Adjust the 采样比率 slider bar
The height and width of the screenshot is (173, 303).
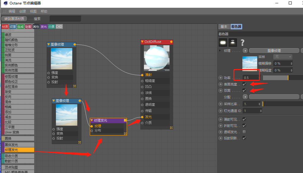tap(283, 104)
